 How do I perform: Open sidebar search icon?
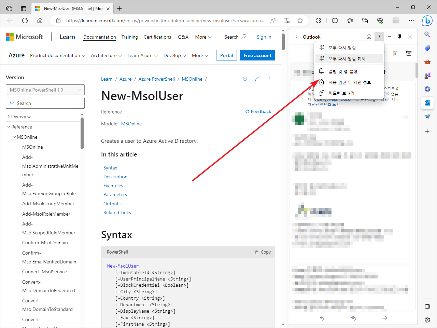427,34
